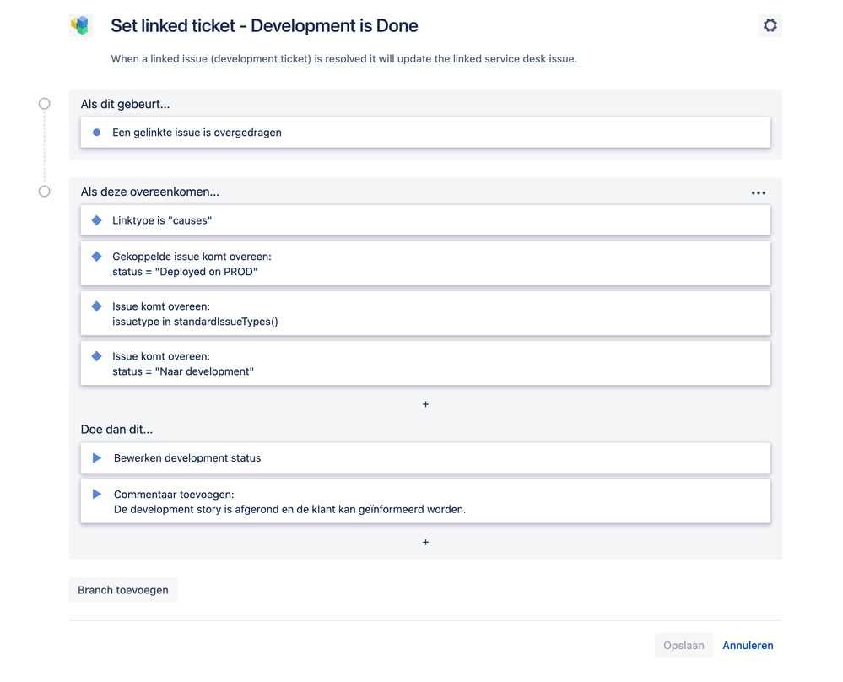Click play arrow icon beside Bewerken development status
The height and width of the screenshot is (682, 843).
point(97,458)
